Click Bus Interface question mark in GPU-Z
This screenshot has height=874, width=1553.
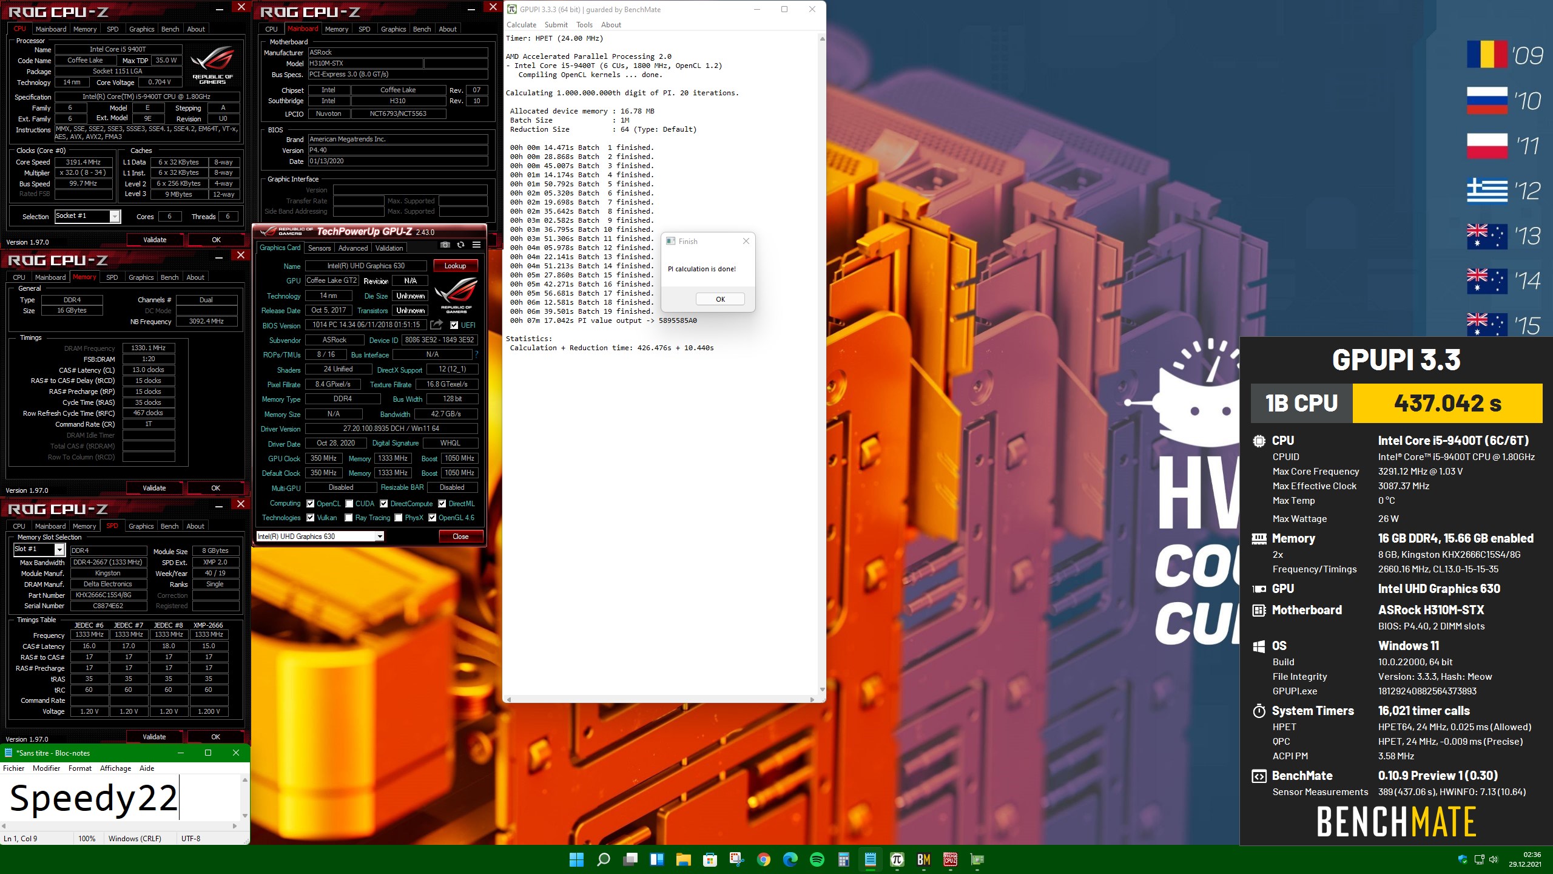pyautogui.click(x=476, y=354)
